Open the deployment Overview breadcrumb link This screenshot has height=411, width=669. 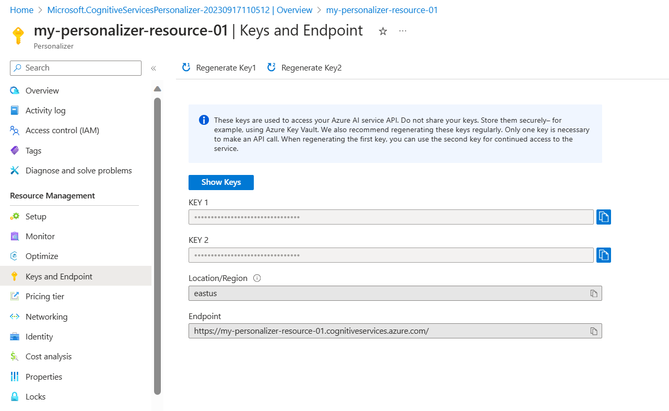180,10
